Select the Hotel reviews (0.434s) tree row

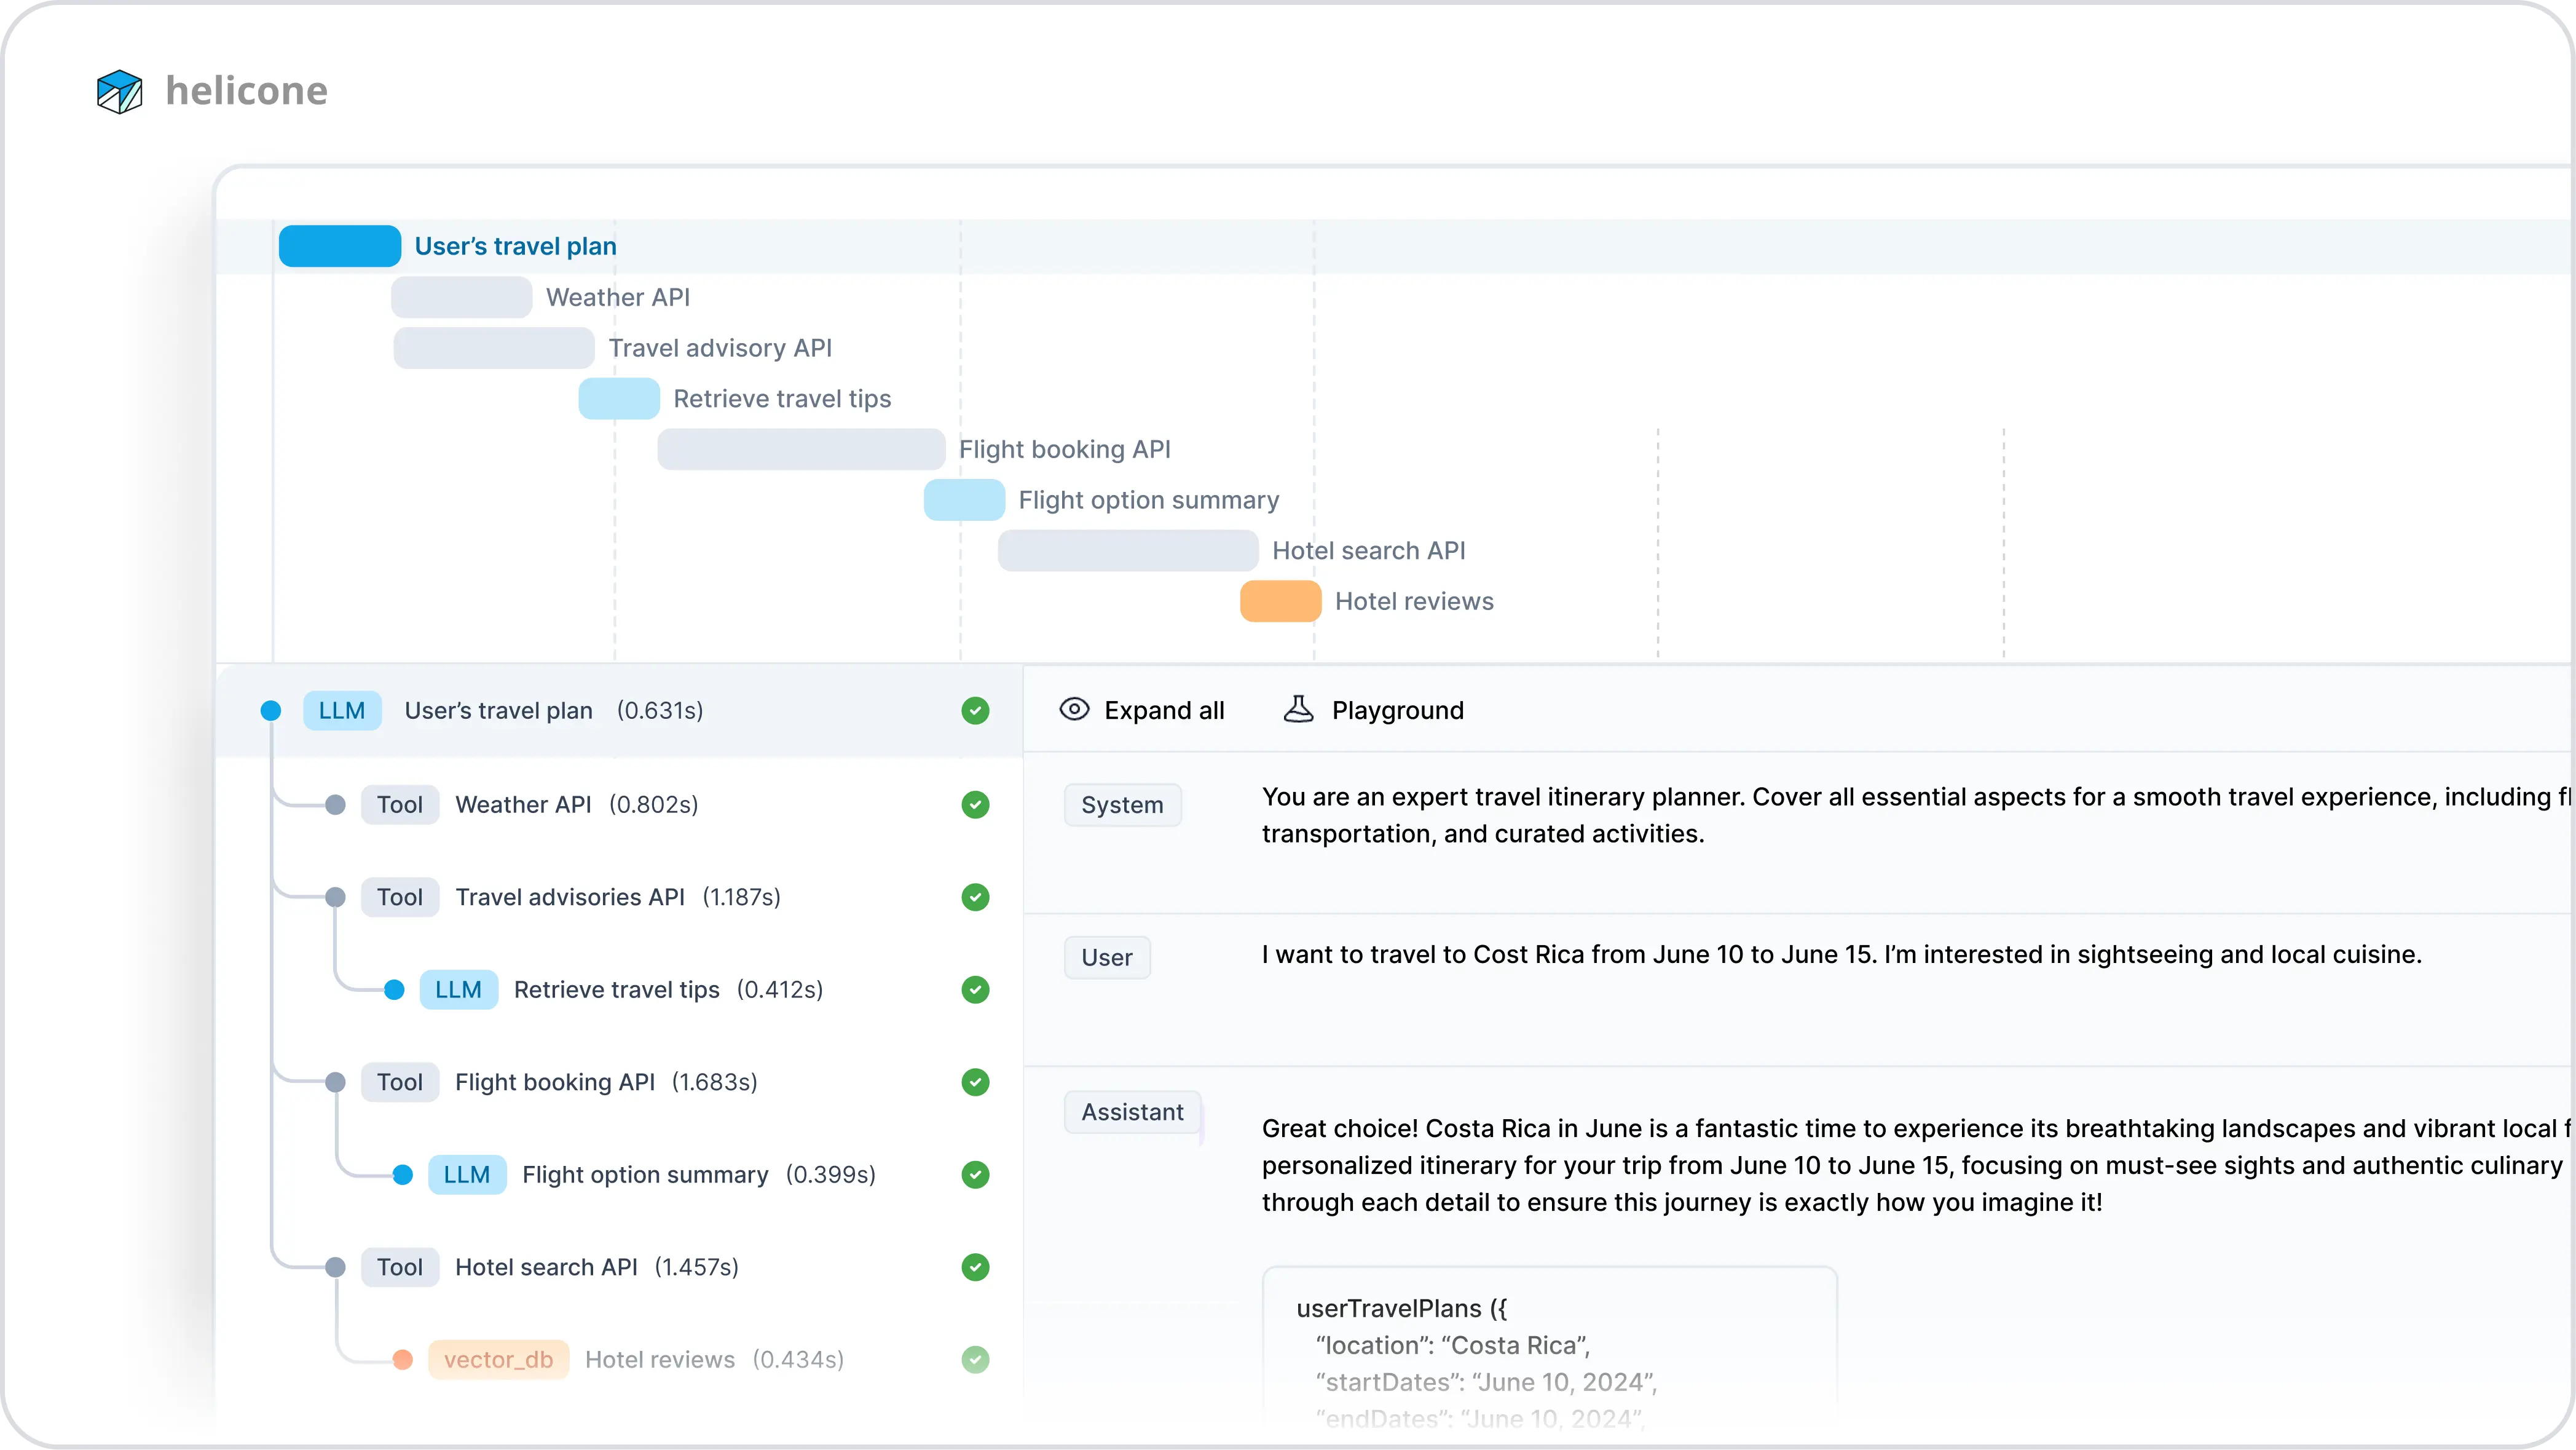pos(620,1360)
